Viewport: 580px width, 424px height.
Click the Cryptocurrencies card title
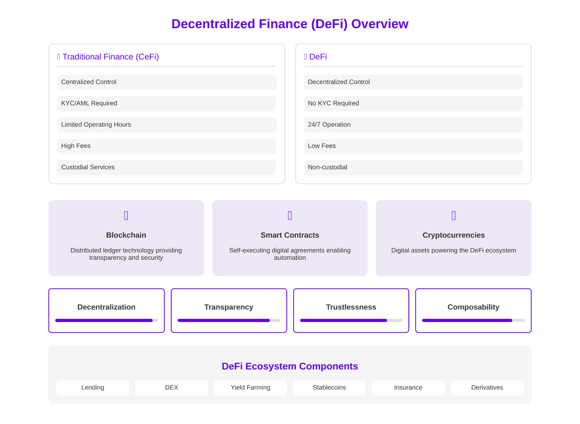453,235
